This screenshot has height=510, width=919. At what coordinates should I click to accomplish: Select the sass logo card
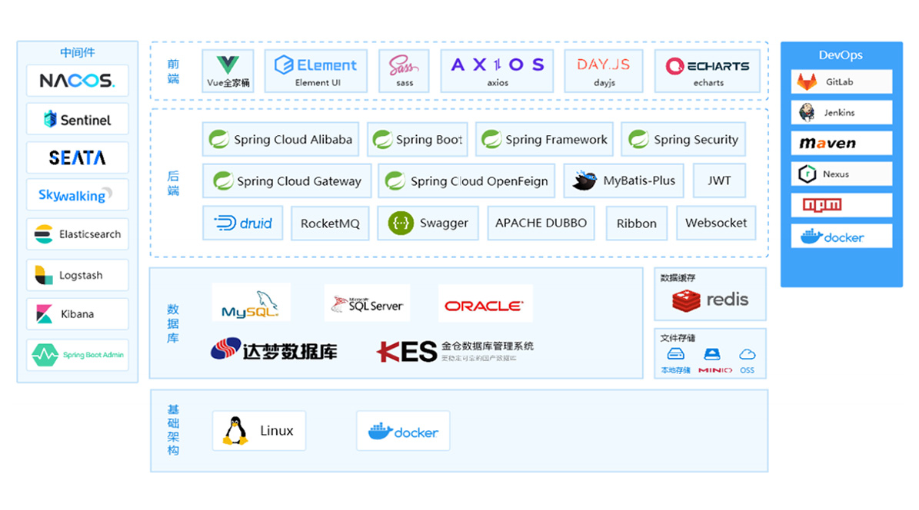[404, 71]
